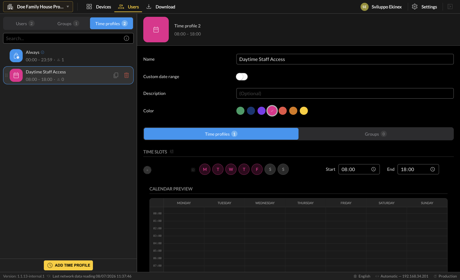The image size is (460, 280).
Task: Click the Devices grid icon
Action: click(x=89, y=7)
